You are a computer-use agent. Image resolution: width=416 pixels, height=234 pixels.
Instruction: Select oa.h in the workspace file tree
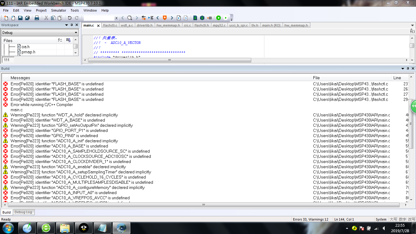26,47
